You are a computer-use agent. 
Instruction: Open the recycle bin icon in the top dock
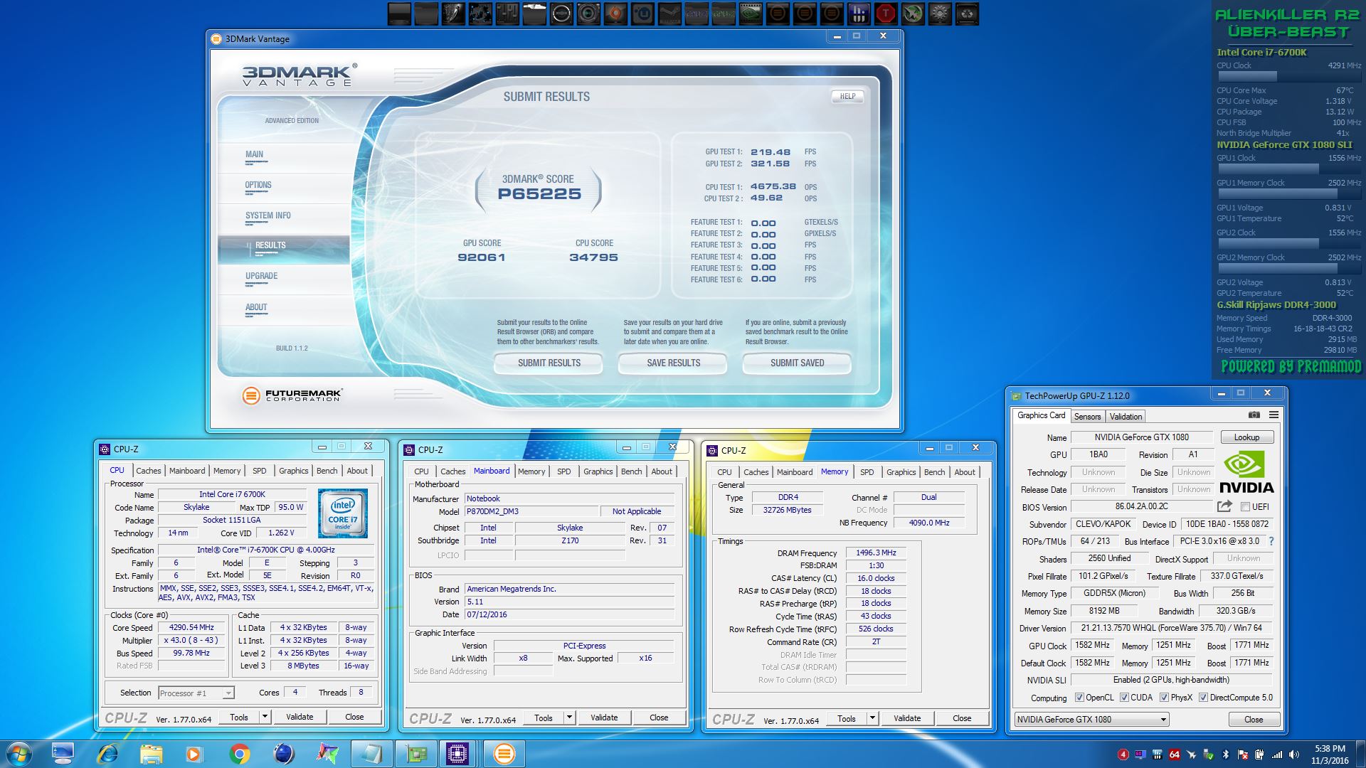coord(967,14)
